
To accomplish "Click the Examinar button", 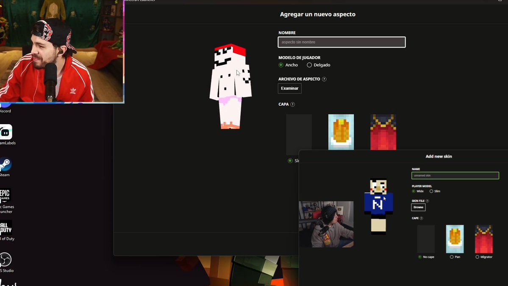I will click(x=290, y=89).
